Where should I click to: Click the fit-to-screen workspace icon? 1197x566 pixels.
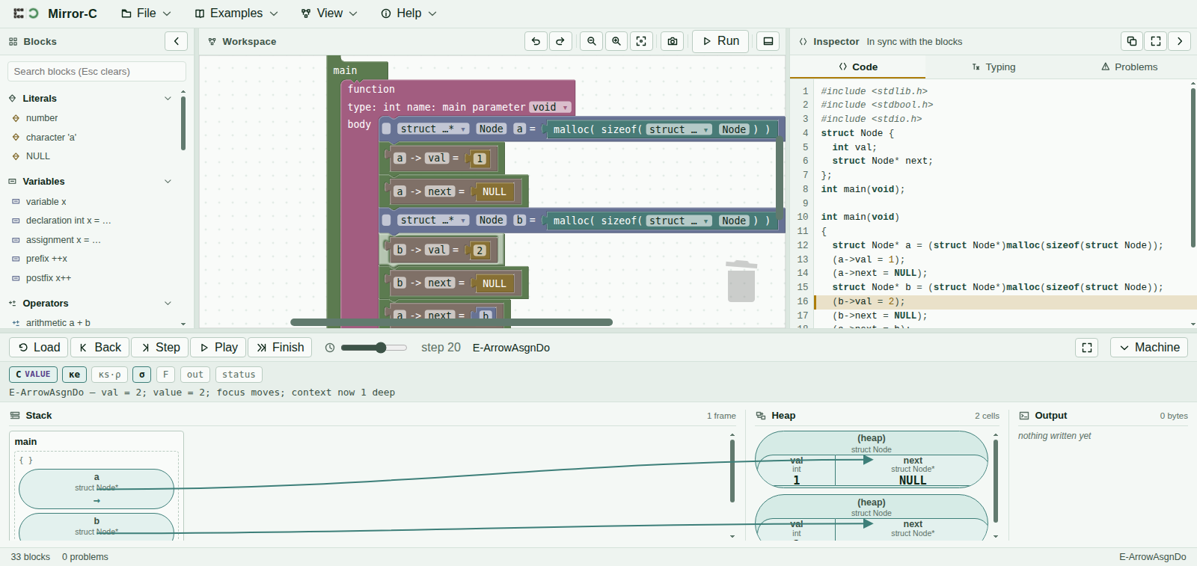641,41
